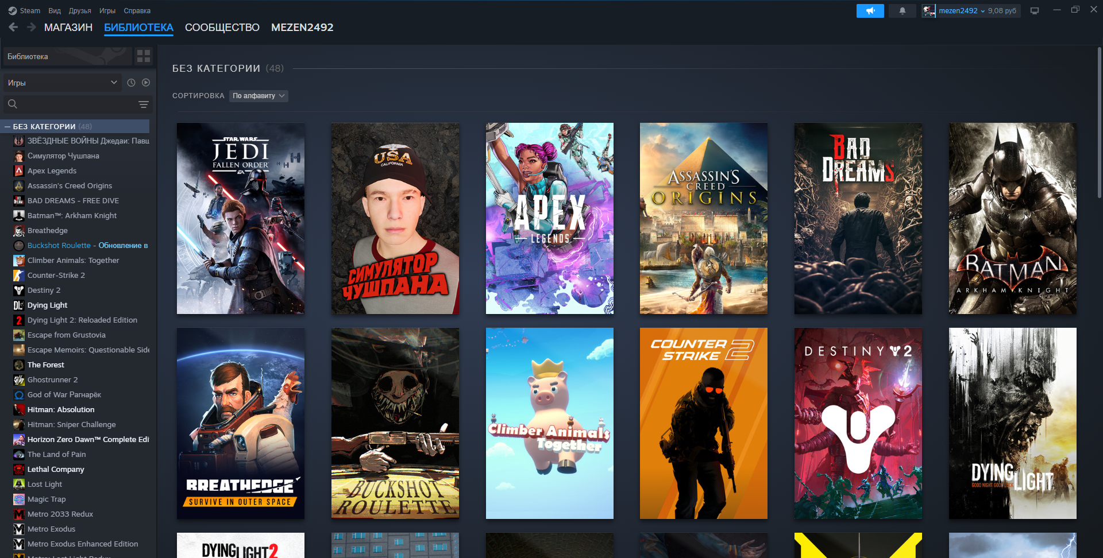The height and width of the screenshot is (558, 1103).
Task: Select Apex Legends icon in sidebar list
Action: click(x=19, y=170)
